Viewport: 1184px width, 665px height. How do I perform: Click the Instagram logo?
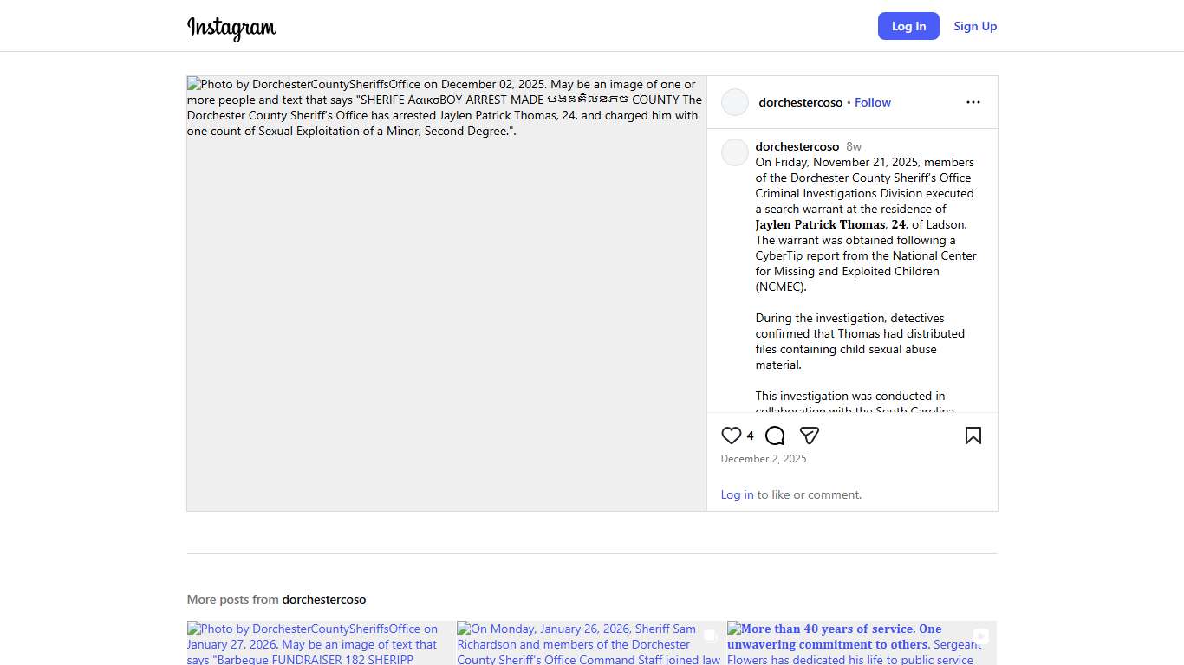(x=231, y=27)
